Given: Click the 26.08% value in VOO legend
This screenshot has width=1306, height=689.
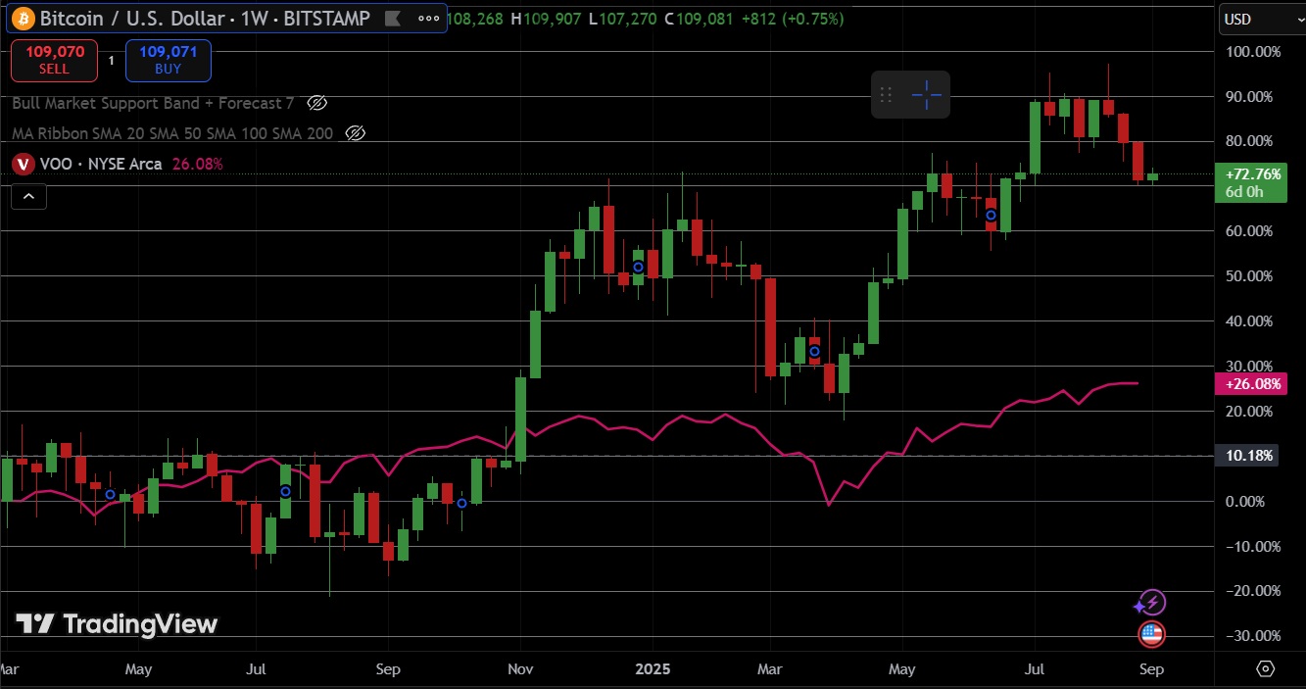Looking at the screenshot, I should point(198,164).
